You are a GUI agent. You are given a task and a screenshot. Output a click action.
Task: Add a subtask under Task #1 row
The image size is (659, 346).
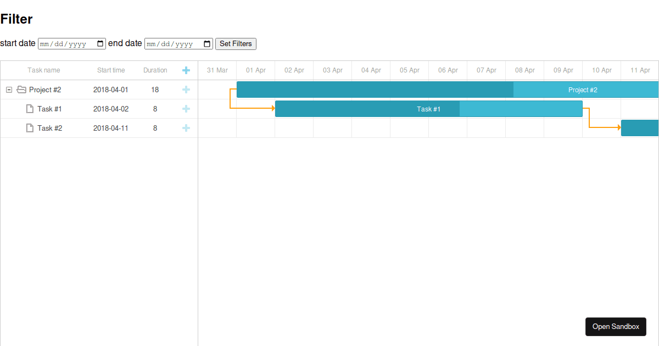[x=186, y=109]
